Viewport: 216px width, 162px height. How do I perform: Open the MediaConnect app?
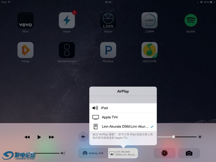[x=67, y=50]
